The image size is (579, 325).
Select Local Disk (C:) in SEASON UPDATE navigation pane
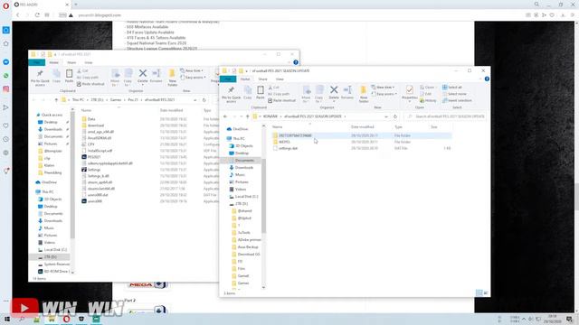point(246,197)
